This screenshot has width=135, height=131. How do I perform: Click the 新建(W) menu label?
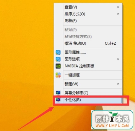pos(71,84)
